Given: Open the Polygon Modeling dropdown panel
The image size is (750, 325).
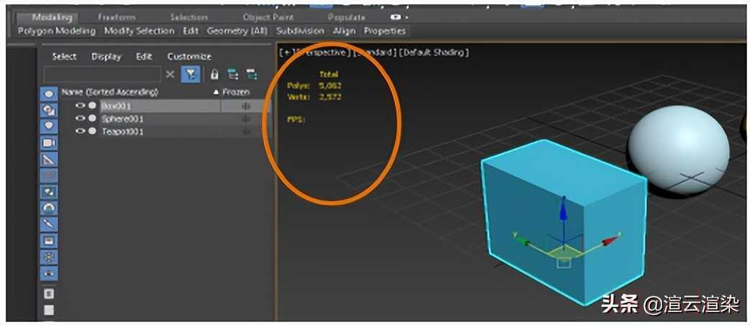Looking at the screenshot, I should click(56, 31).
